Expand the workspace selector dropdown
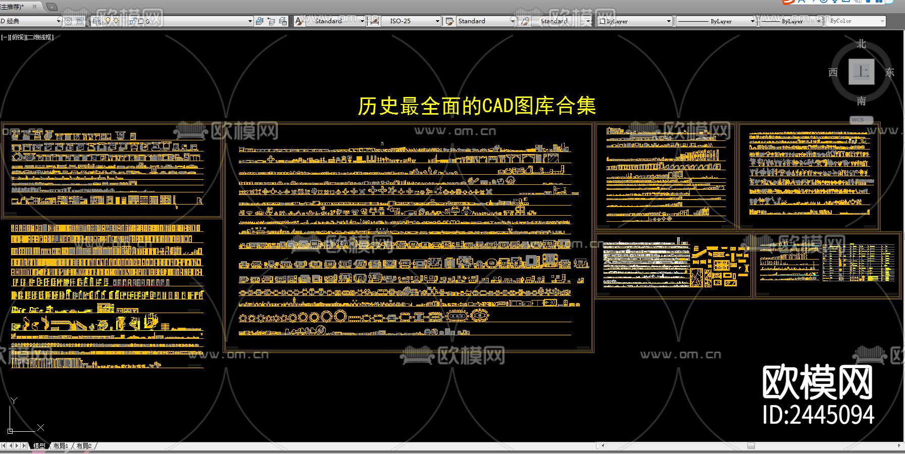Screen dimensions: 905x454 coord(59,21)
